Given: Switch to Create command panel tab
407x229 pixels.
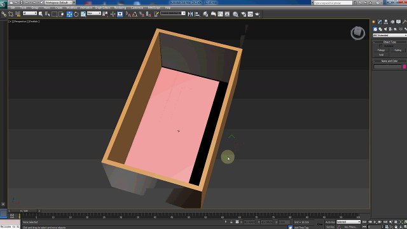Looking at the screenshot, I should coord(374,22).
